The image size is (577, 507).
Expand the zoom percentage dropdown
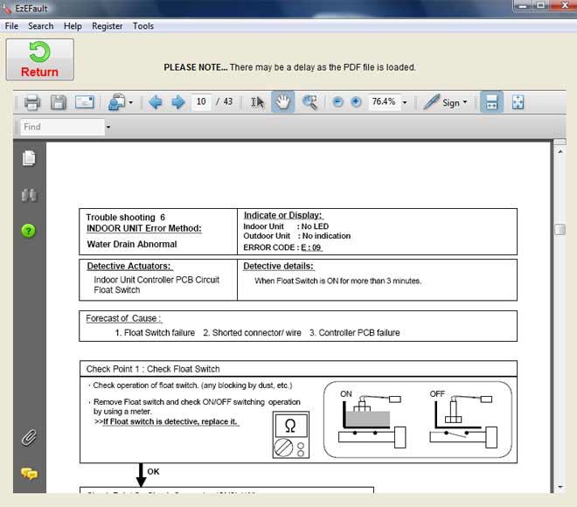(404, 102)
